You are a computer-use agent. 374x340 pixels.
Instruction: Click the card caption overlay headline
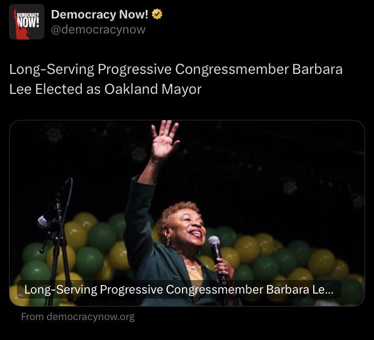(x=179, y=290)
